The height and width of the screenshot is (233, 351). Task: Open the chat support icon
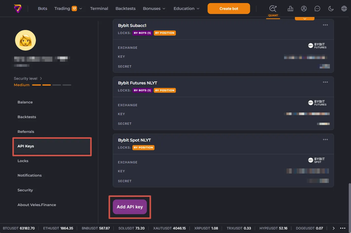click(317, 9)
